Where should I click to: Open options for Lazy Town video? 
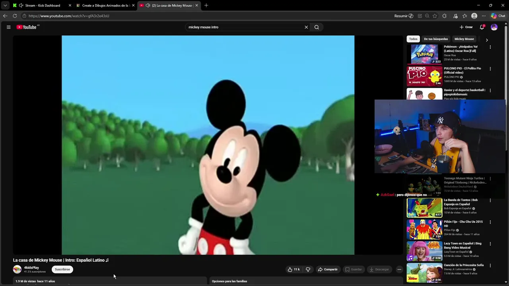[490, 244]
